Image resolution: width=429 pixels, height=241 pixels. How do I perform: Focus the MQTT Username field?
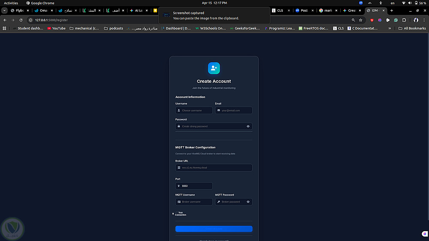pos(194,202)
